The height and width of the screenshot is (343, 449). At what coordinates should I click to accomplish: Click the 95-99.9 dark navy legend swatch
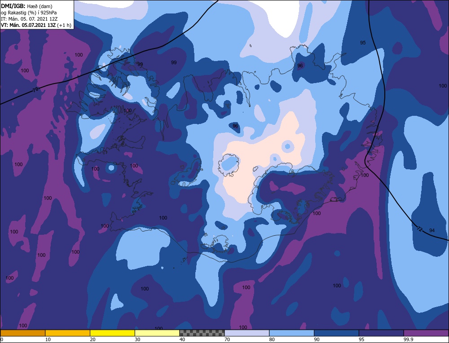pyautogui.click(x=381, y=333)
